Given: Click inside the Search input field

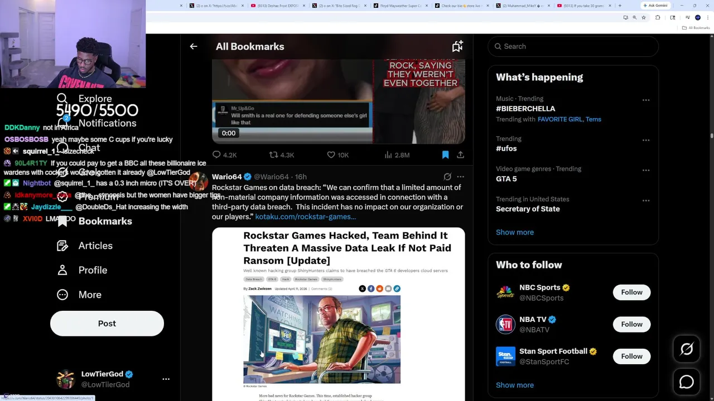Looking at the screenshot, I should click(x=573, y=46).
